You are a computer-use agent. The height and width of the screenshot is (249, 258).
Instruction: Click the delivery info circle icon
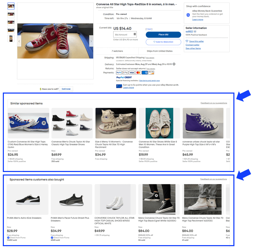[x=174, y=64]
